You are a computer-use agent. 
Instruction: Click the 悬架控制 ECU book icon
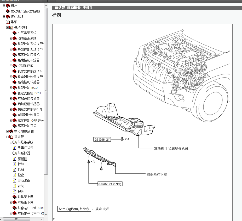click(15, 88)
